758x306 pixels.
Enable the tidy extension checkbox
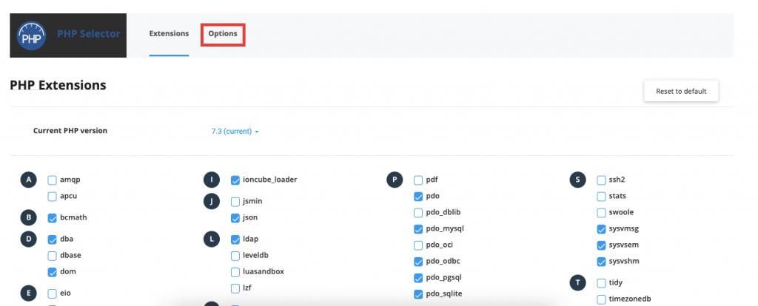[601, 283]
